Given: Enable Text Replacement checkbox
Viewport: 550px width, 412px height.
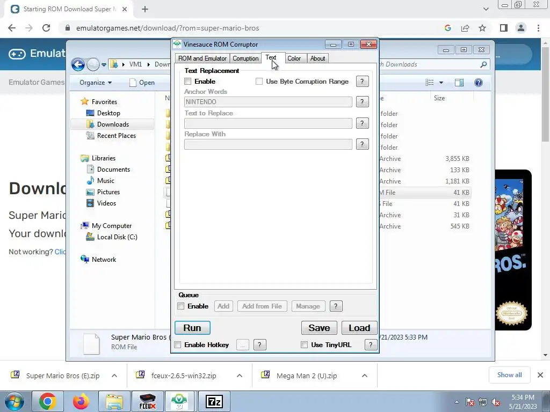Looking at the screenshot, I should tap(188, 82).
